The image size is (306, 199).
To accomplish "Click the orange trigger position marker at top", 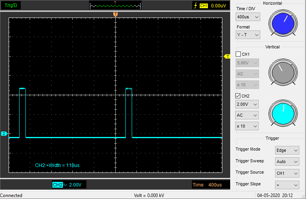I will (115, 14).
